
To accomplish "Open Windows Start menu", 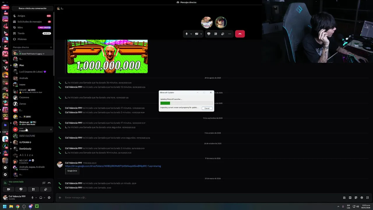I will (5, 206).
